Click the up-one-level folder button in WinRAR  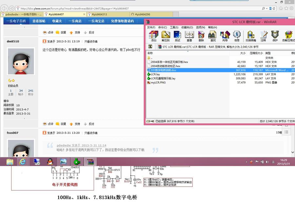[x=150, y=47]
